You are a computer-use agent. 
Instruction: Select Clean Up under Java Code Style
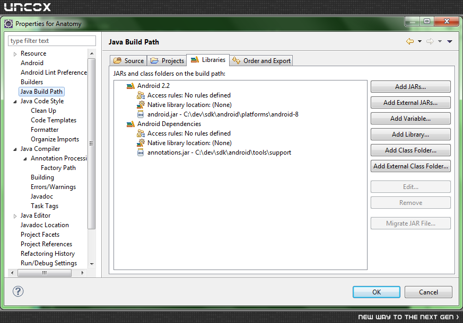pyautogui.click(x=43, y=111)
